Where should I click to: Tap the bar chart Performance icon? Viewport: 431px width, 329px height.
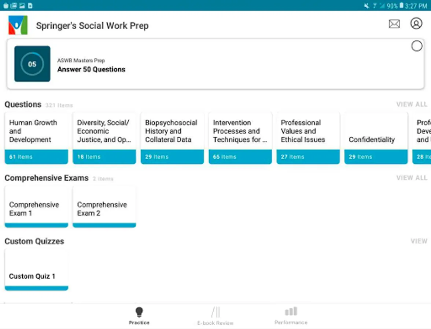coord(291,311)
